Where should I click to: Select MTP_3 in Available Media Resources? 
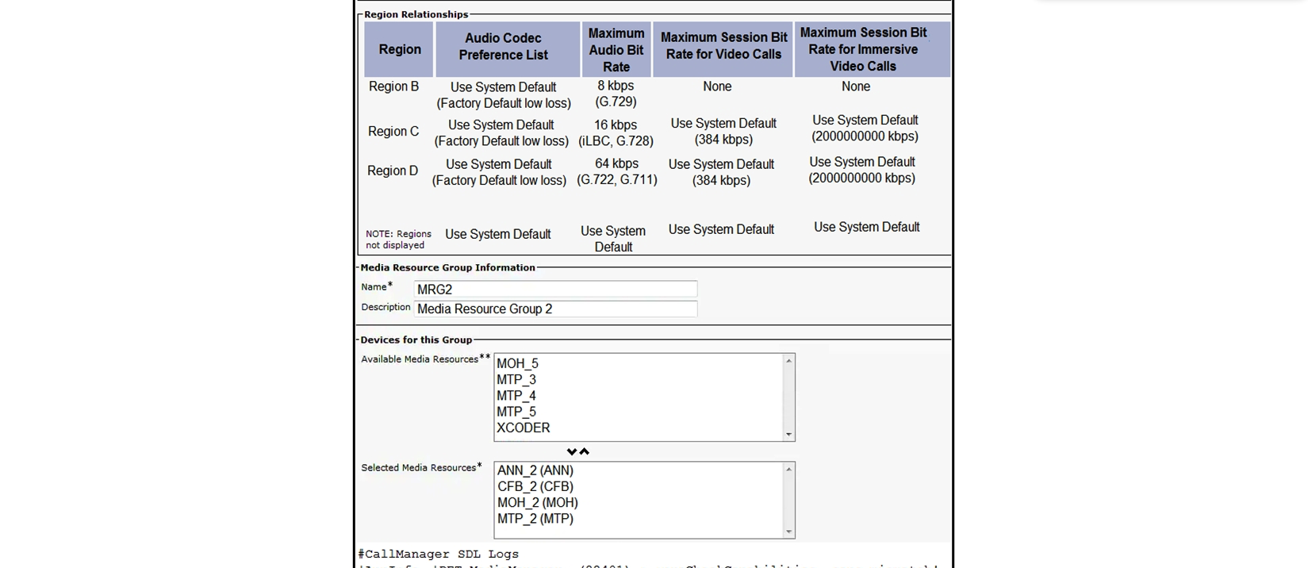pos(516,380)
